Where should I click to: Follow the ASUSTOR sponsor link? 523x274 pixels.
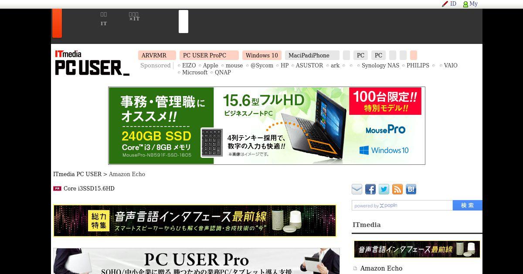[x=309, y=66]
